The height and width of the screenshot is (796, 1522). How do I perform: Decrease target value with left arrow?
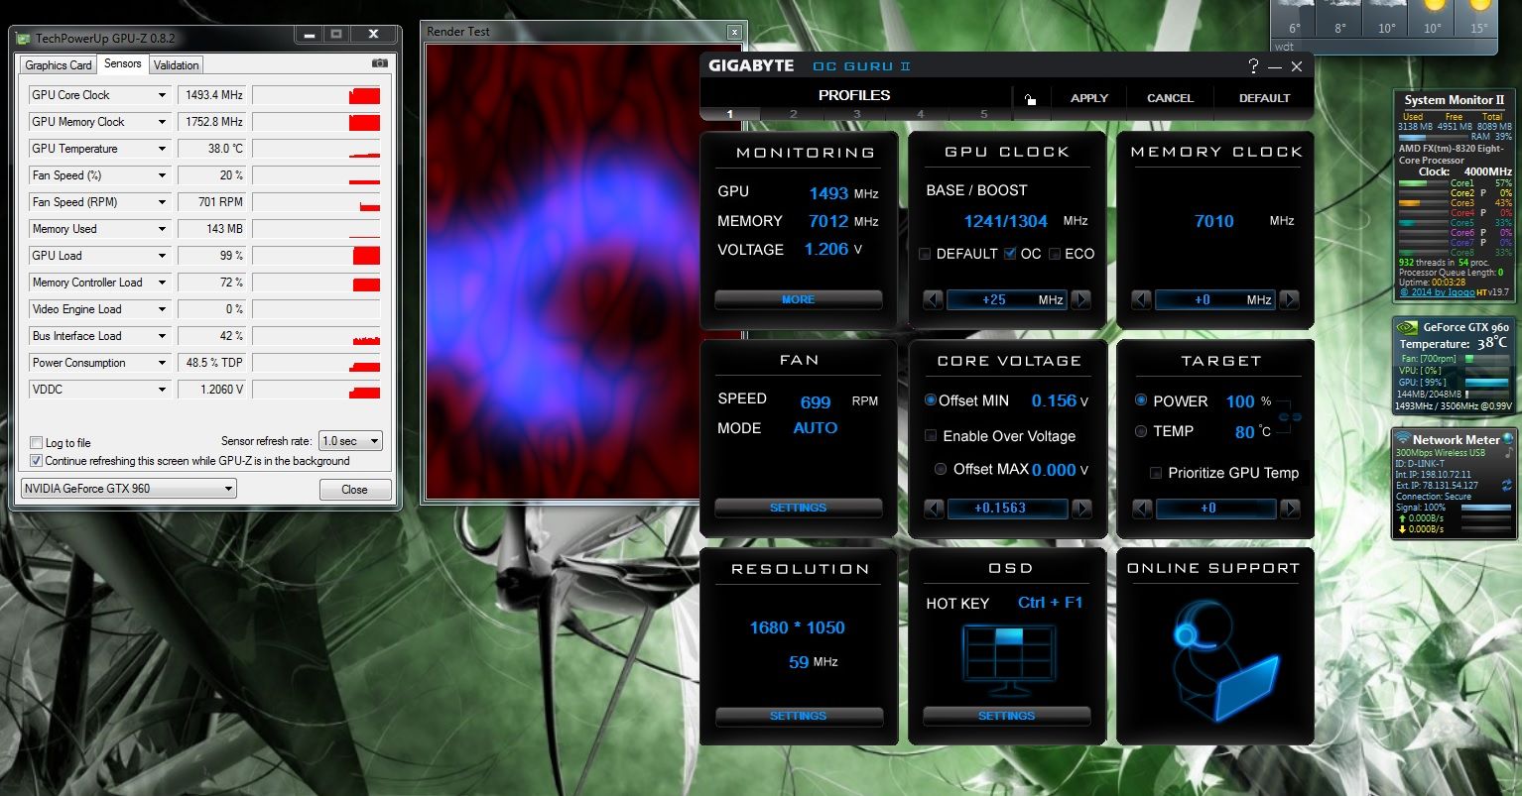(1141, 509)
